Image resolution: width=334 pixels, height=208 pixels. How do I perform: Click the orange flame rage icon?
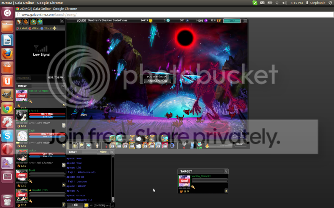point(207,146)
